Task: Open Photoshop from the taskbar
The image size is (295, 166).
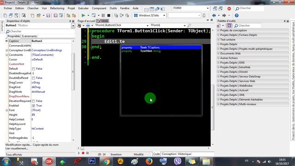Action: [x=92, y=161]
